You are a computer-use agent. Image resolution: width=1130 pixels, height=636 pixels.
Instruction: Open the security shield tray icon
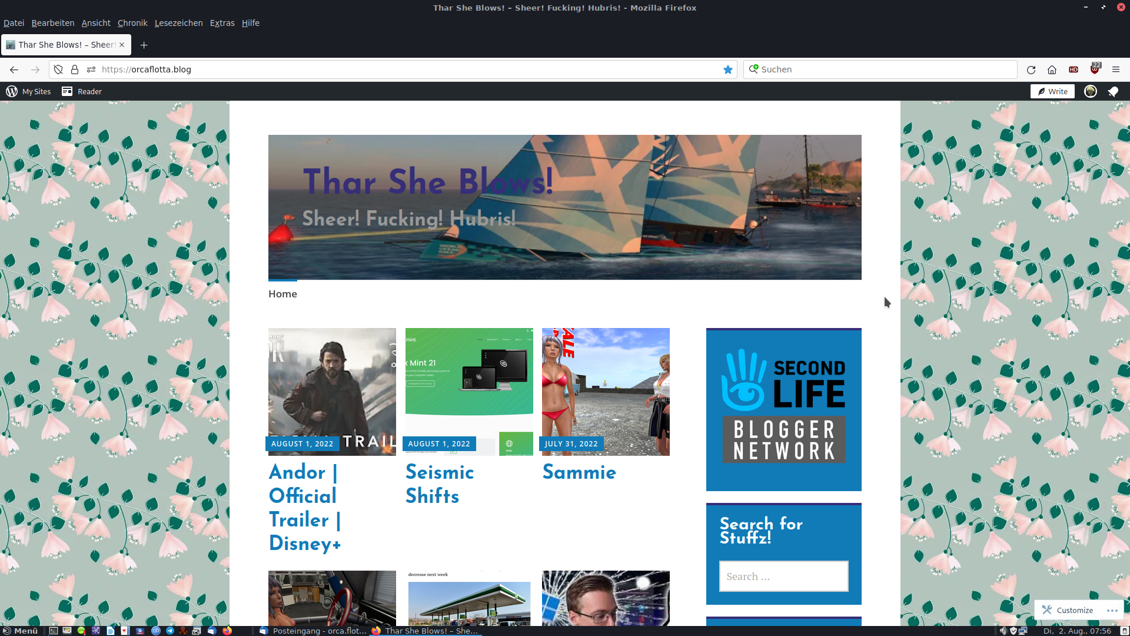click(x=1013, y=631)
